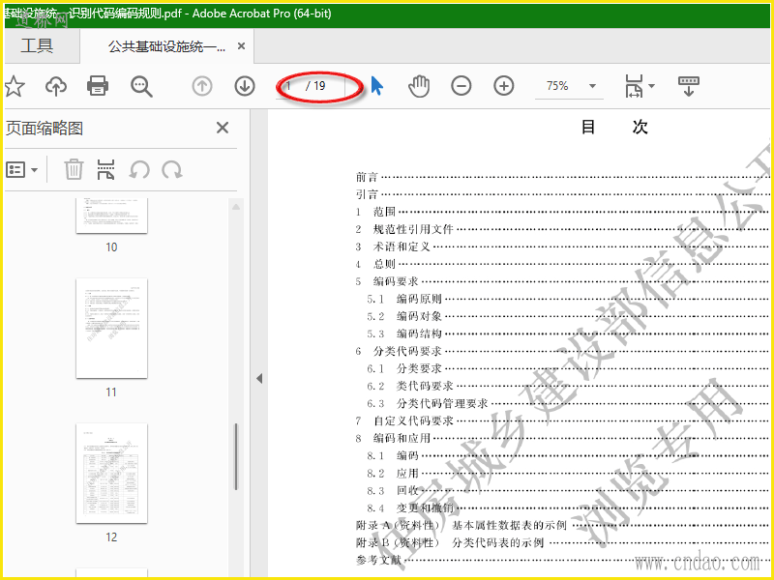This screenshot has height=580, width=774.
Task: Select the page 11 thumbnail
Action: tap(111, 329)
